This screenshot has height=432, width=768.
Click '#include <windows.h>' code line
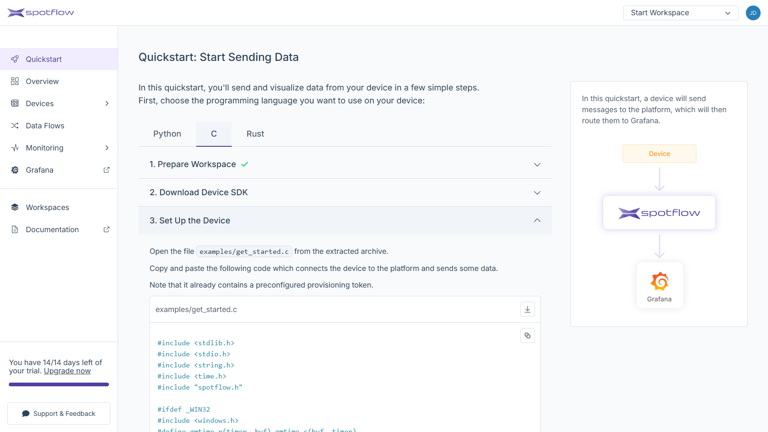pyautogui.click(x=198, y=420)
